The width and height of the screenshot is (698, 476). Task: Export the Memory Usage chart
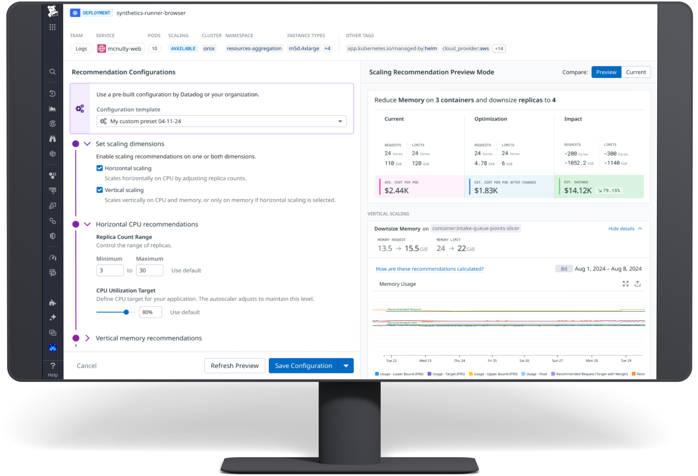click(638, 283)
